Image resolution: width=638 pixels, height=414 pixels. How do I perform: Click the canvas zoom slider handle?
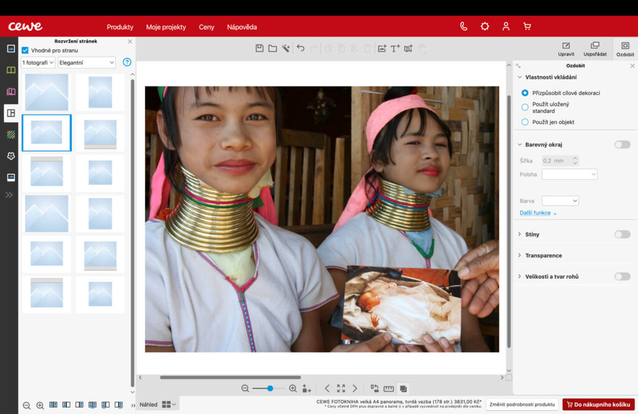point(270,388)
